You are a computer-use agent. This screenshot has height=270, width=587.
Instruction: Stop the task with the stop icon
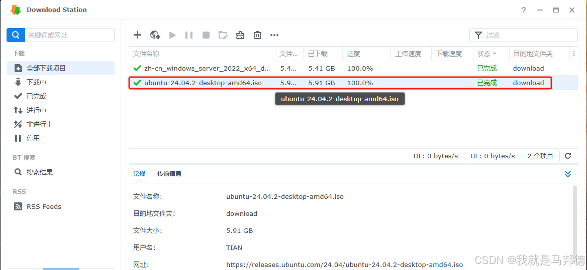click(206, 35)
